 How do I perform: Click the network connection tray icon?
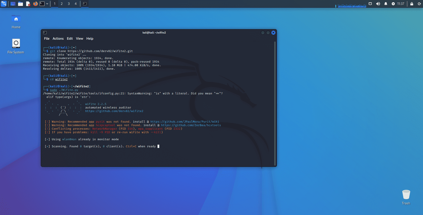point(370,4)
